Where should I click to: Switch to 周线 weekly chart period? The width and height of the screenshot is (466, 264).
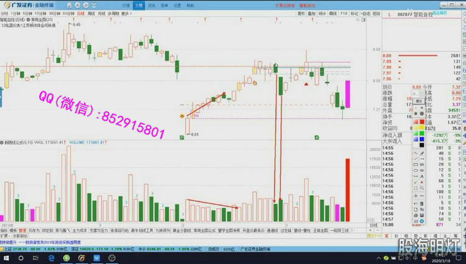[x=91, y=13]
